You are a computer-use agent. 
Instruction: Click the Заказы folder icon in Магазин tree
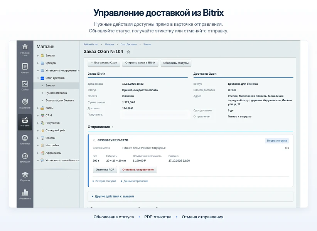[x=42, y=55]
